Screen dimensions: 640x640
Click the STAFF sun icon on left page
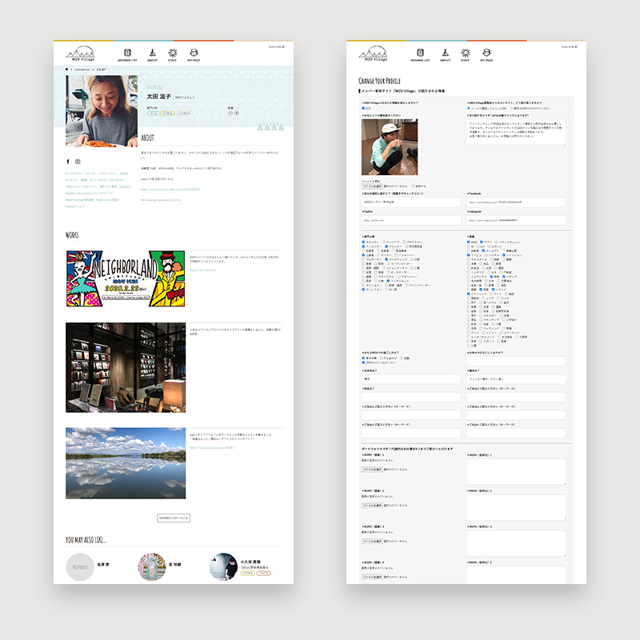coord(173,53)
